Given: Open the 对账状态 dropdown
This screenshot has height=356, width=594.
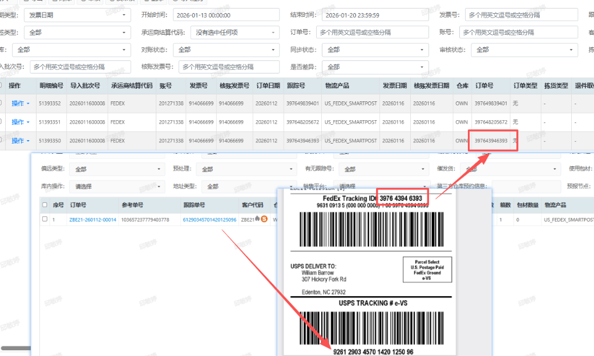Looking at the screenshot, I should pos(227,50).
